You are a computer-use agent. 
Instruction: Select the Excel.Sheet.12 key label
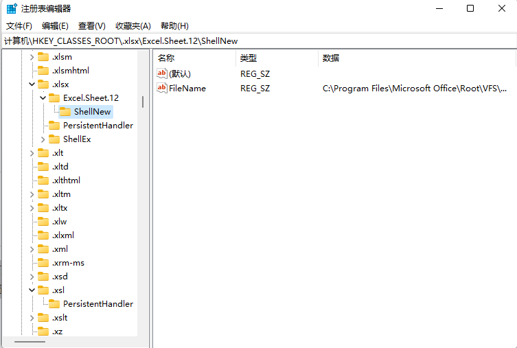[91, 98]
